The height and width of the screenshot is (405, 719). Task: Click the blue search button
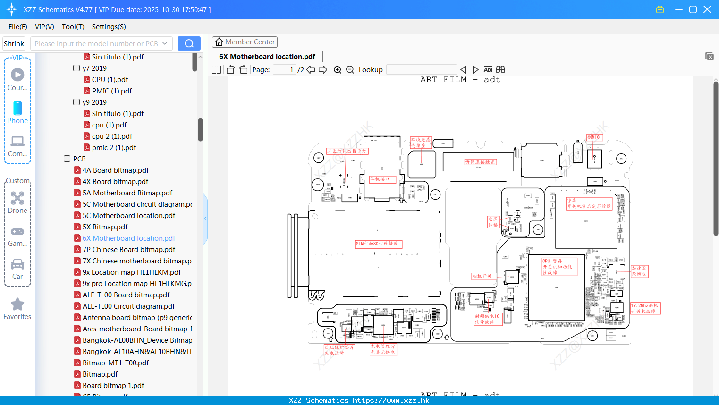click(x=189, y=43)
